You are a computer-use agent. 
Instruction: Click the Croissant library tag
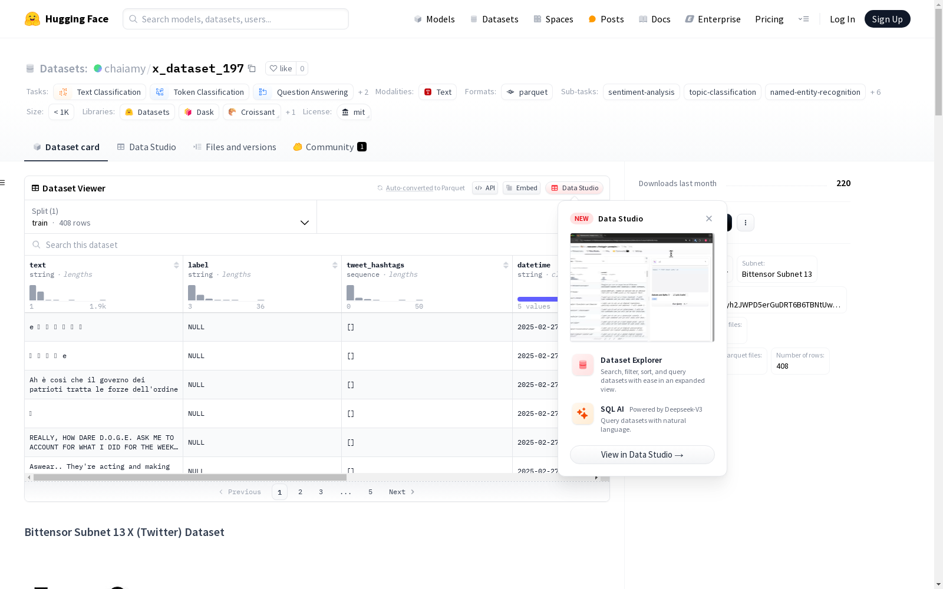[252, 112]
